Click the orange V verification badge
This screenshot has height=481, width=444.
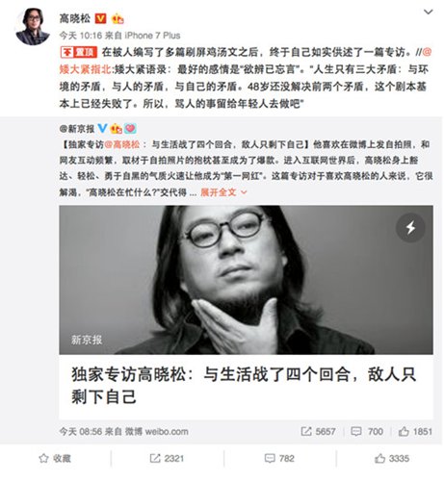point(100,18)
